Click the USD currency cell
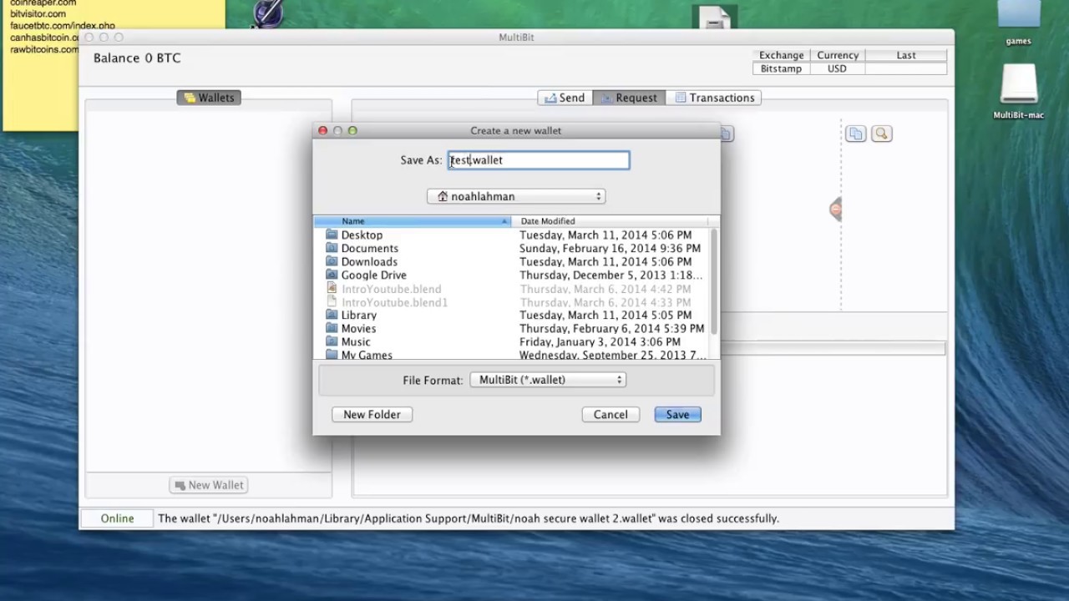The image size is (1069, 601). coord(837,68)
